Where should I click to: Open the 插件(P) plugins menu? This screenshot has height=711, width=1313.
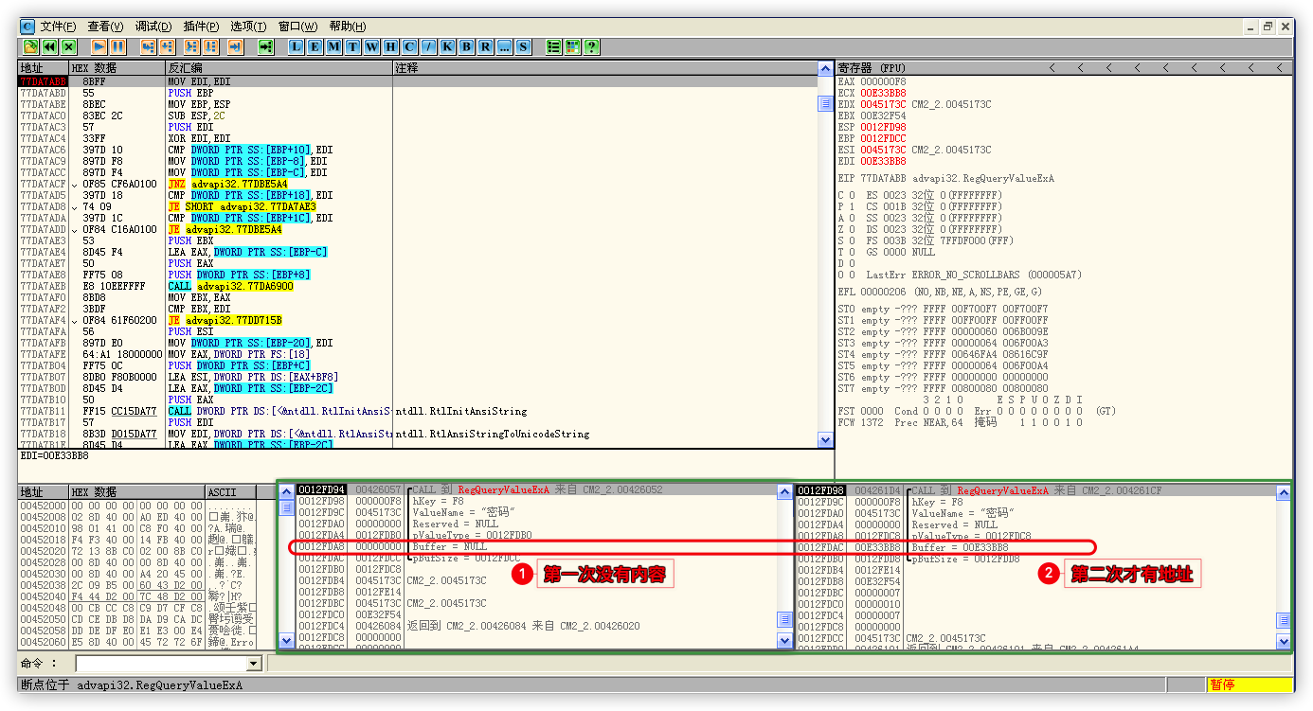[x=201, y=27]
